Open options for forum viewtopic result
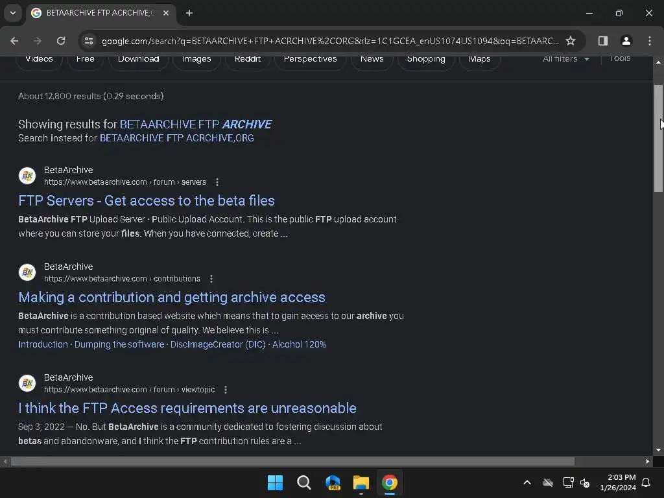Screen dimensions: 664x498 click(x=226, y=390)
